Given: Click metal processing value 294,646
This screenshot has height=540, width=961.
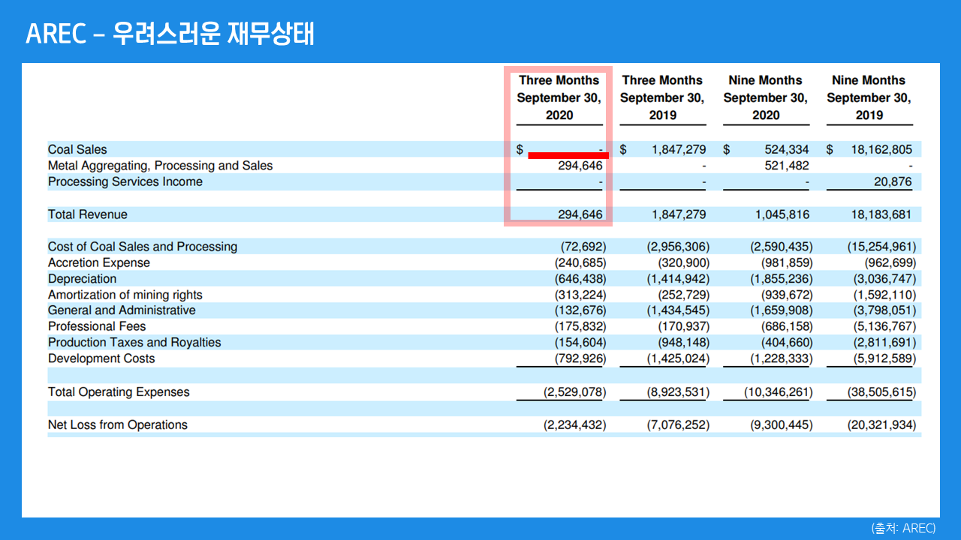Looking at the screenshot, I should tap(580, 166).
